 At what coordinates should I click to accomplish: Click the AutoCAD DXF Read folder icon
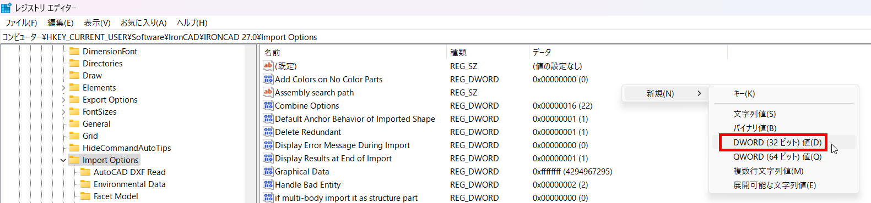tap(85, 172)
